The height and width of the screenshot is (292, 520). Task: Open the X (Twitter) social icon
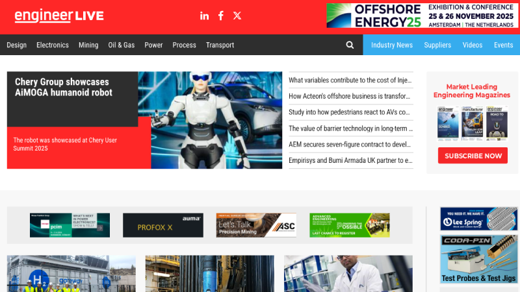[x=237, y=16]
